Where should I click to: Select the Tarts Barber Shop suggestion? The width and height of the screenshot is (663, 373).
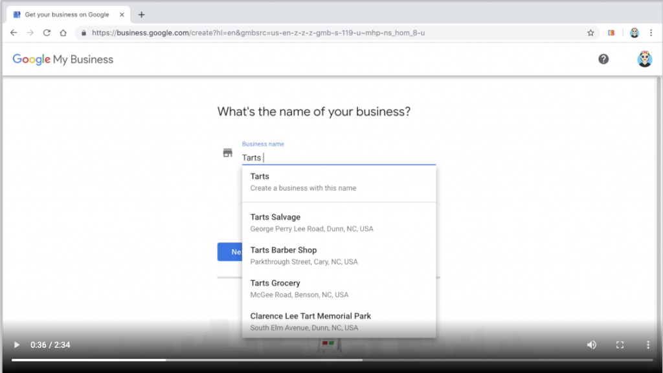coord(339,256)
